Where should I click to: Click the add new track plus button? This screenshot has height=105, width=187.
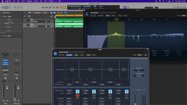click(x=25, y=16)
